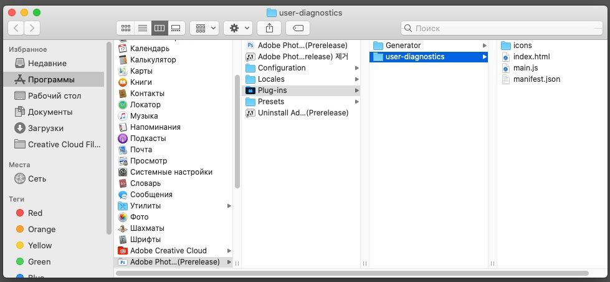This screenshot has width=610, height=282.
Task: Open Рабочий стол in the sidebar
Action: pyautogui.click(x=54, y=96)
